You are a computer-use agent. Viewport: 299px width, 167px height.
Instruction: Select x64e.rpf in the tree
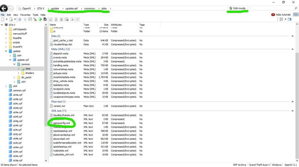click(x=18, y=113)
